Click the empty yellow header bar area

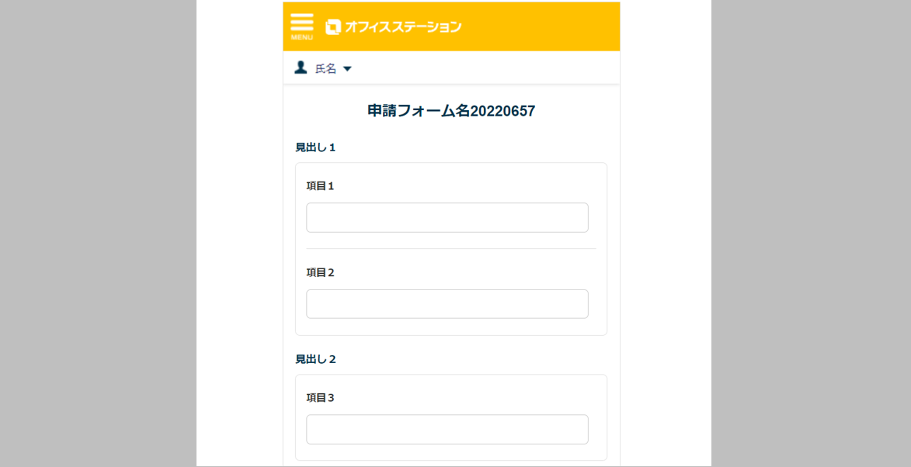point(541,26)
